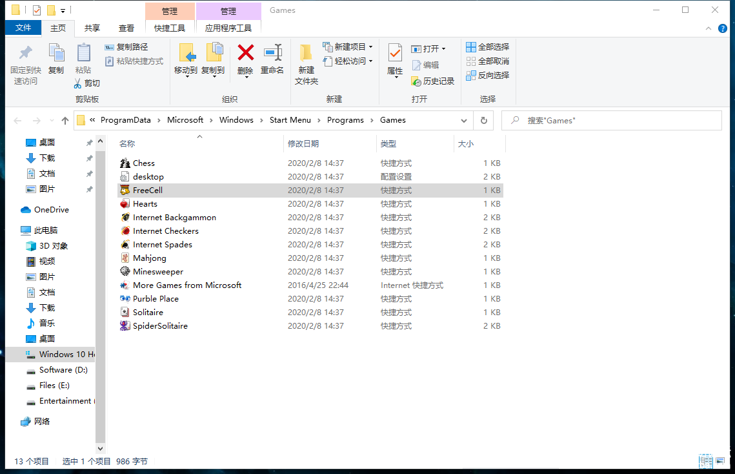Collapse the ribbon with the chevron
Screen dimensions: 735x474
709,28
